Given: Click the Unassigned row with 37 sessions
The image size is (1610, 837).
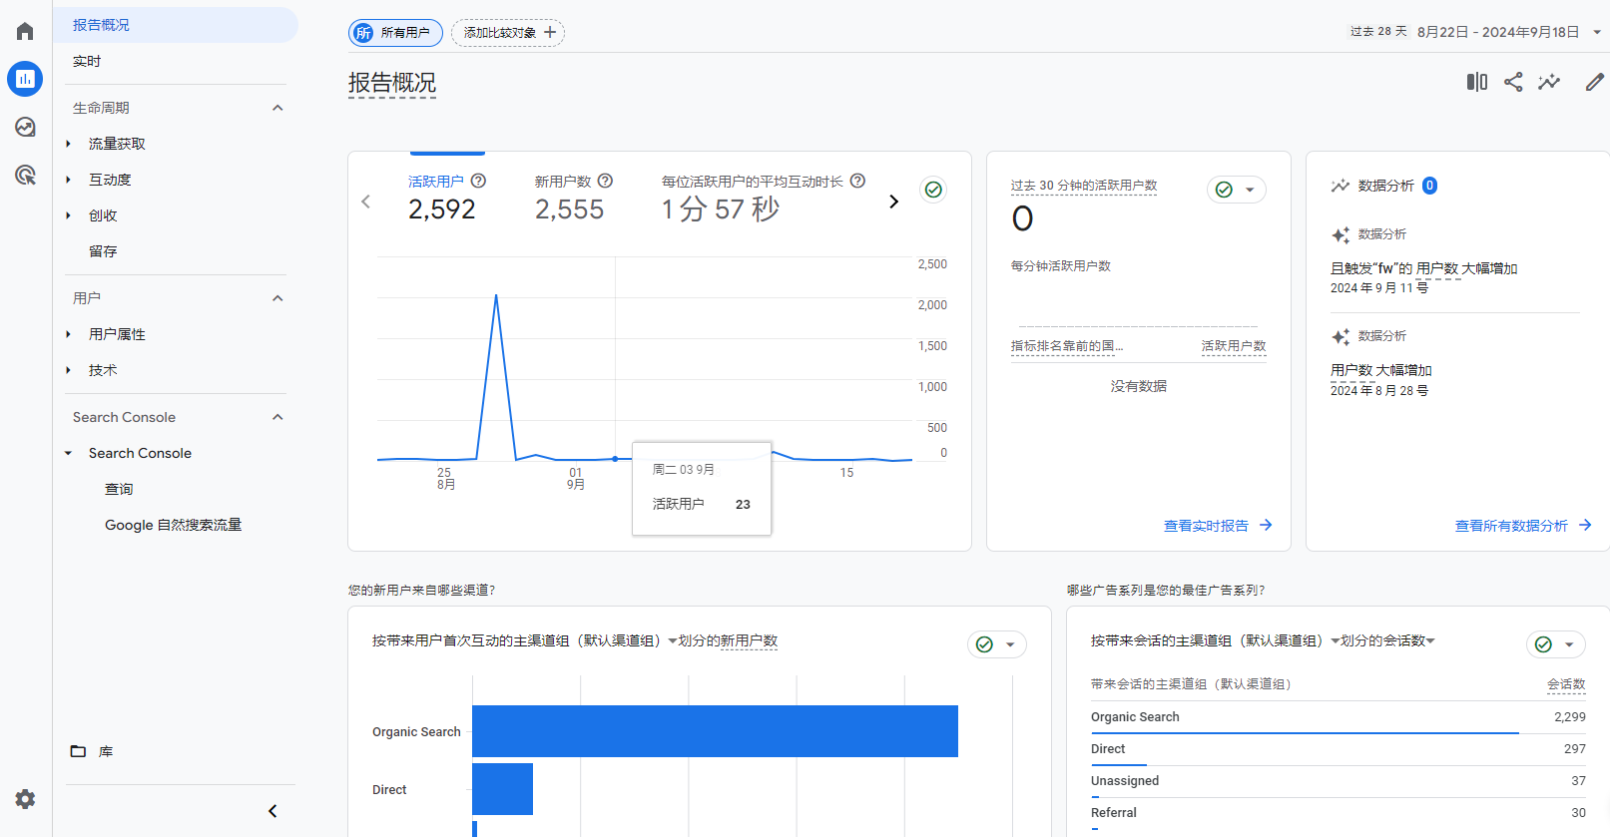Looking at the screenshot, I should 1338,781.
